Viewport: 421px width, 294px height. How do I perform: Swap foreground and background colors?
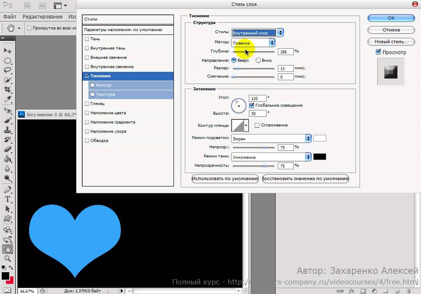[x=11, y=268]
